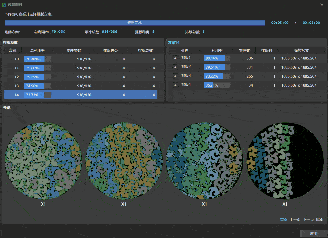The image size is (328, 238).
Task: Open the second nesting preview thumbnail
Action: 124,161
